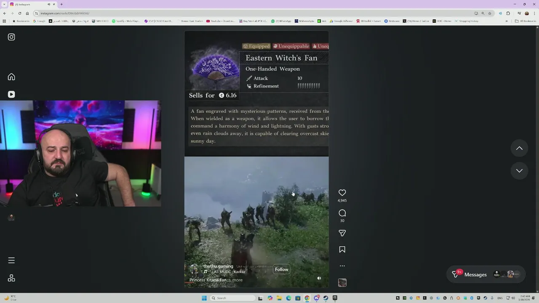
Task: Open the WhatsApp bookmark
Action: pyautogui.click(x=281, y=21)
